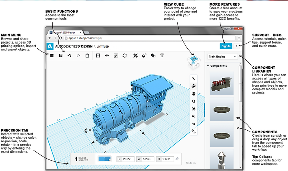The image size is (288, 171).
Task: Select the Autodesk 123D Design browser tab
Action: click(65, 32)
